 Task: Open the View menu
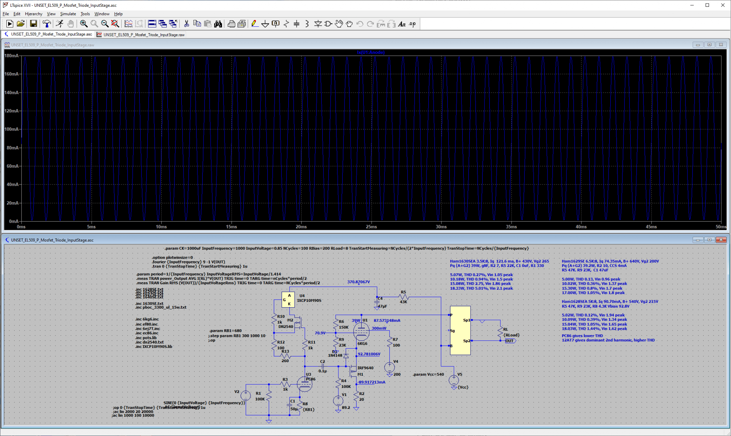[x=51, y=14]
